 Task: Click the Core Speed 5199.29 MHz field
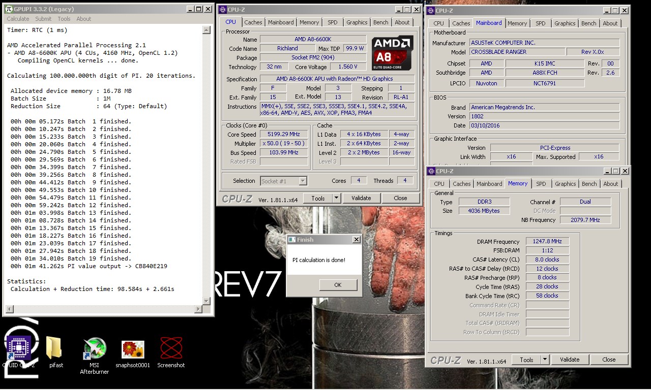[284, 134]
